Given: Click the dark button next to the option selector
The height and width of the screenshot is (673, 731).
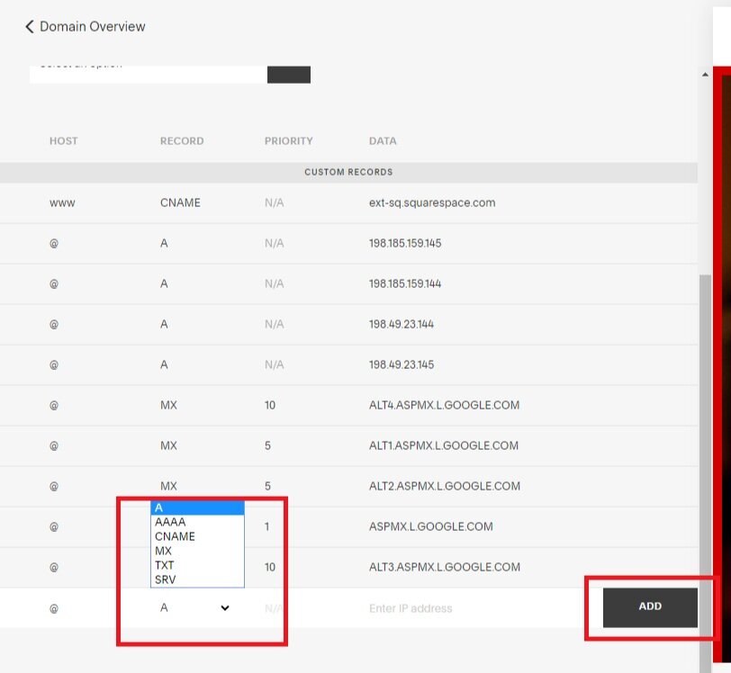Looking at the screenshot, I should pos(289,75).
